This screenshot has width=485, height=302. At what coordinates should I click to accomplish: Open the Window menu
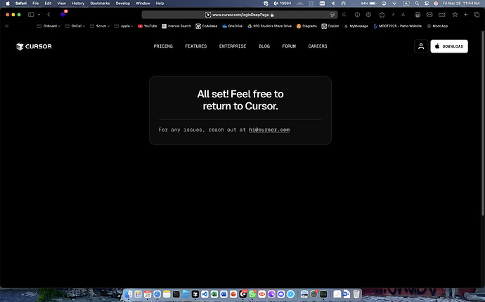(143, 4)
